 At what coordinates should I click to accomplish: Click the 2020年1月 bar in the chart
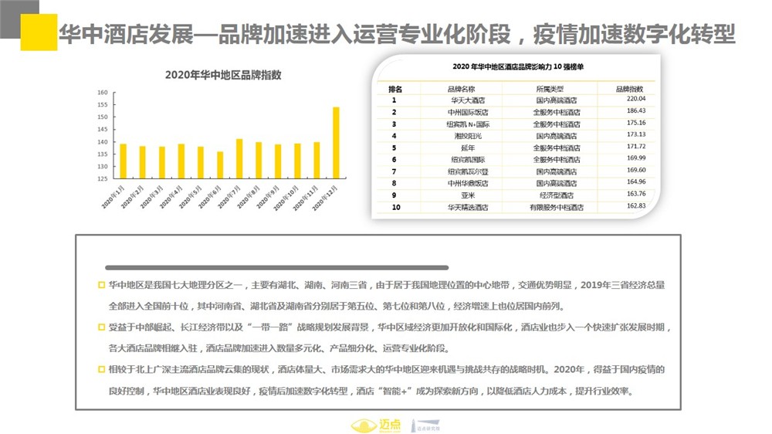pyautogui.click(x=123, y=161)
